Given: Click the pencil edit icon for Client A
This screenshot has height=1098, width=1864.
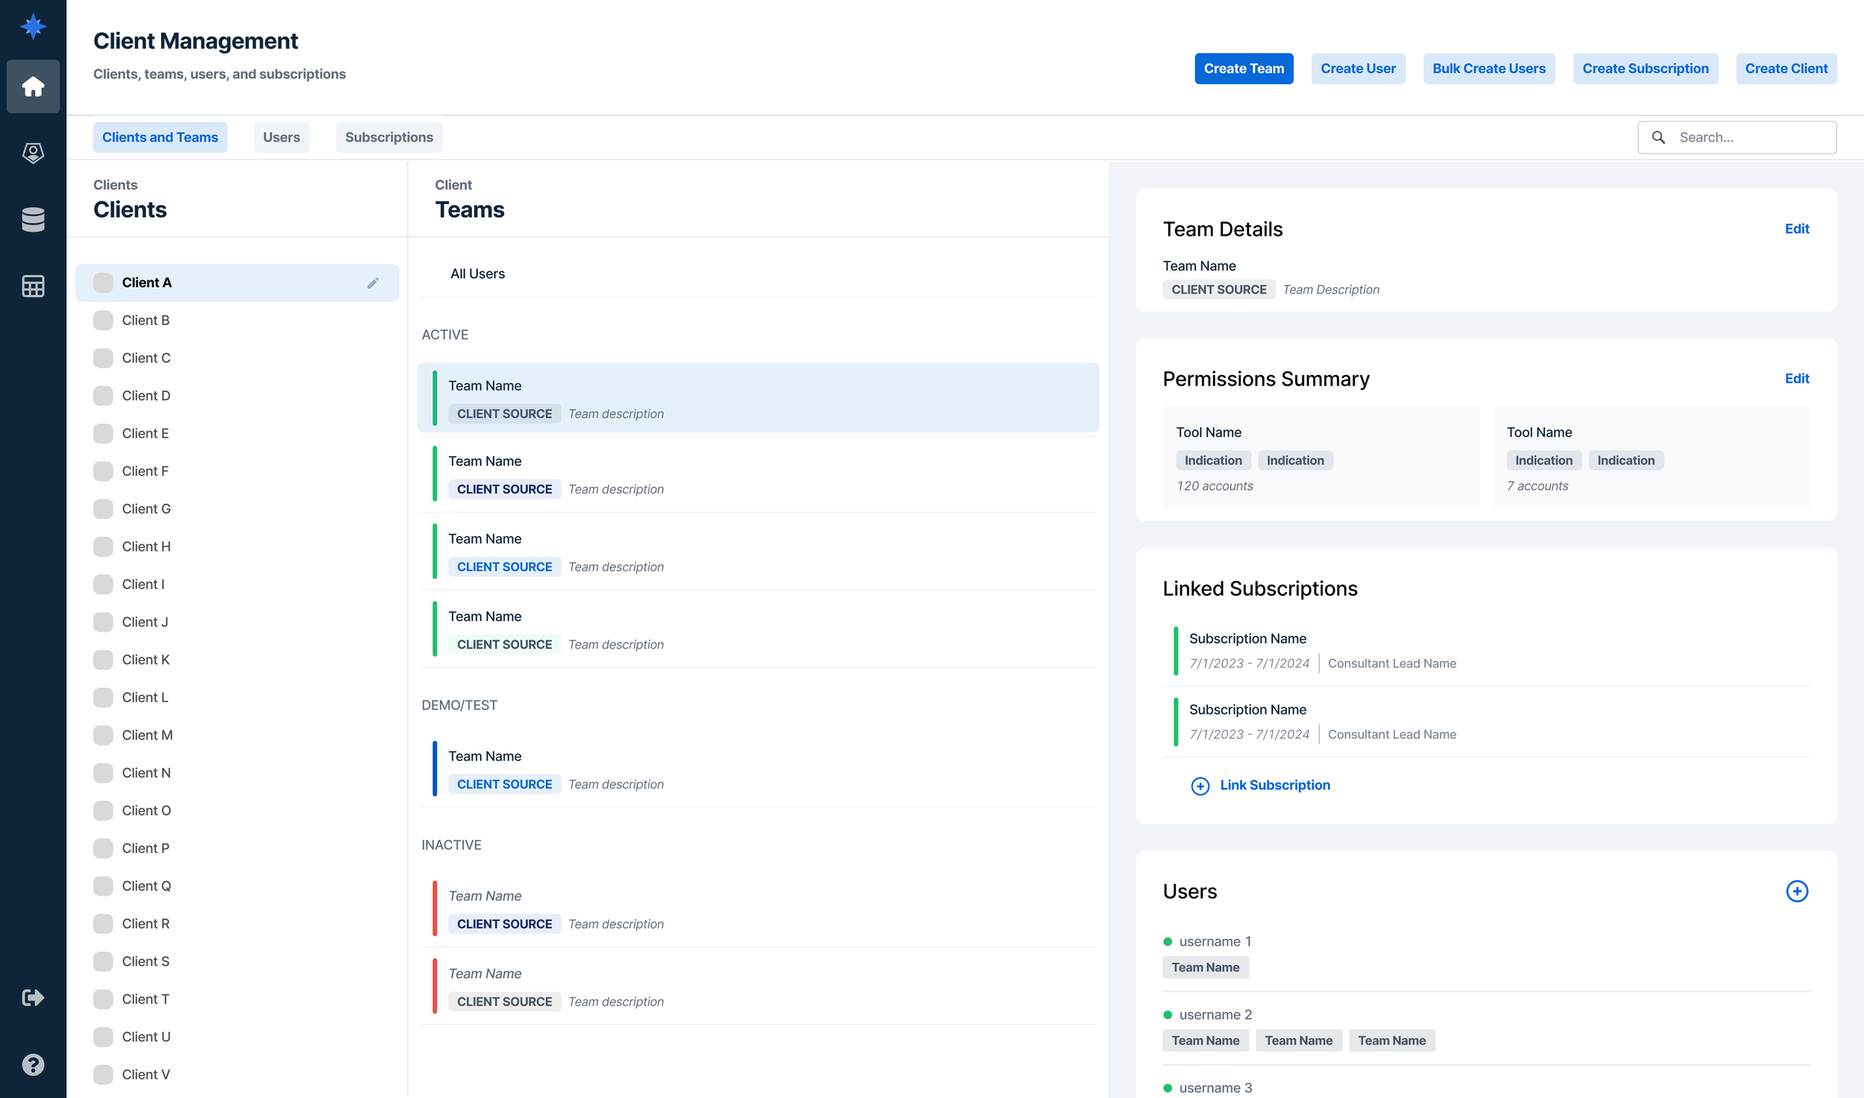Looking at the screenshot, I should pos(373,283).
